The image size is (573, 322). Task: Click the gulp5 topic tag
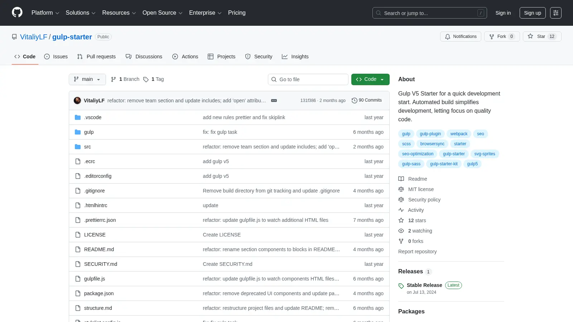pyautogui.click(x=472, y=164)
